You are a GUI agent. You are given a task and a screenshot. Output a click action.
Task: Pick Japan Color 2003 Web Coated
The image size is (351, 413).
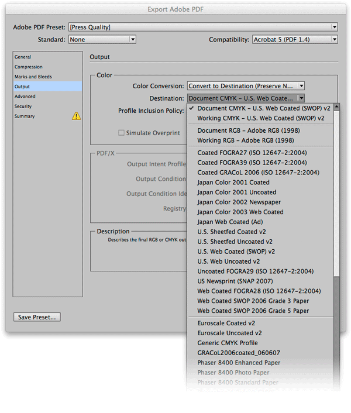(x=260, y=212)
